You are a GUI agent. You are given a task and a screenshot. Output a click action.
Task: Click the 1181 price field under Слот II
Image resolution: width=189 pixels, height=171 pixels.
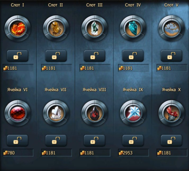click(x=57, y=68)
